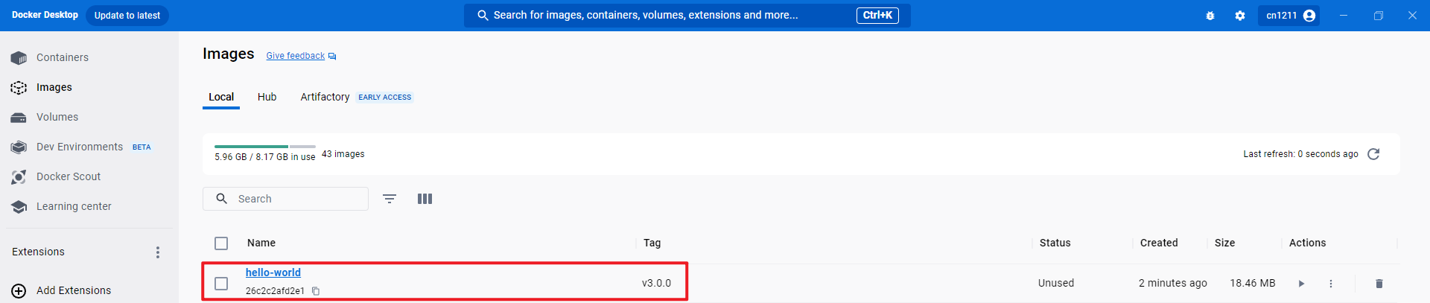Image resolution: width=1430 pixels, height=303 pixels.
Task: Run the hello-world image
Action: pos(1301,284)
